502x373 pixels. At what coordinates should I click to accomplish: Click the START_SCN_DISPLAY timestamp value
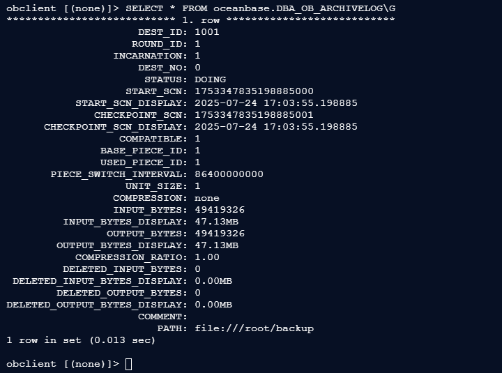pos(276,103)
